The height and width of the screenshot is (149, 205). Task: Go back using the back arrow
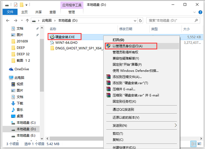point(8,21)
